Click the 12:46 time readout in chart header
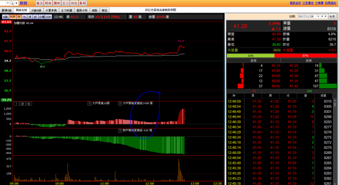 (58, 17)
